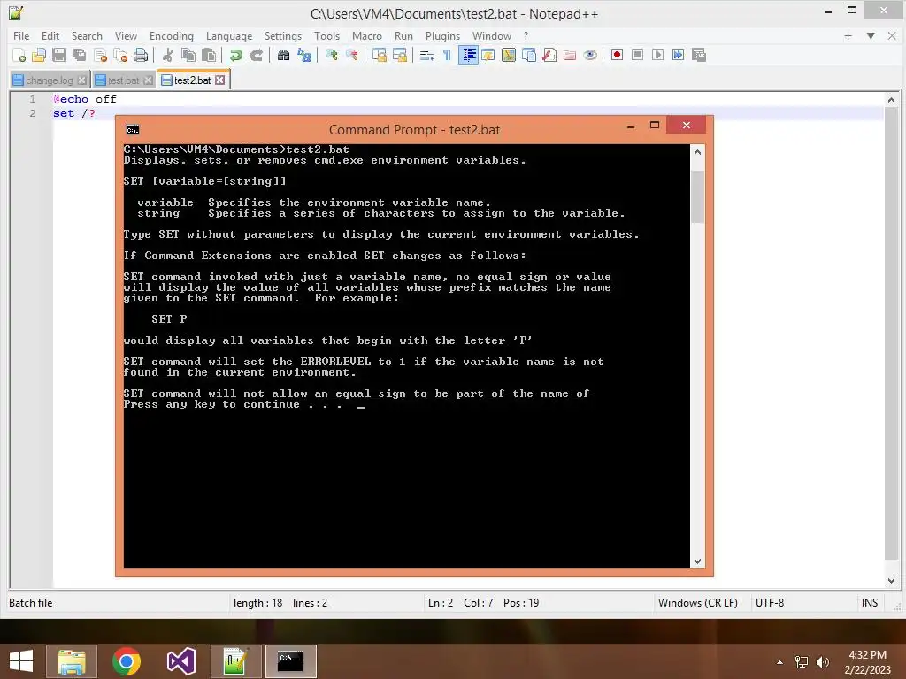Click INS mode in status bar

click(870, 603)
